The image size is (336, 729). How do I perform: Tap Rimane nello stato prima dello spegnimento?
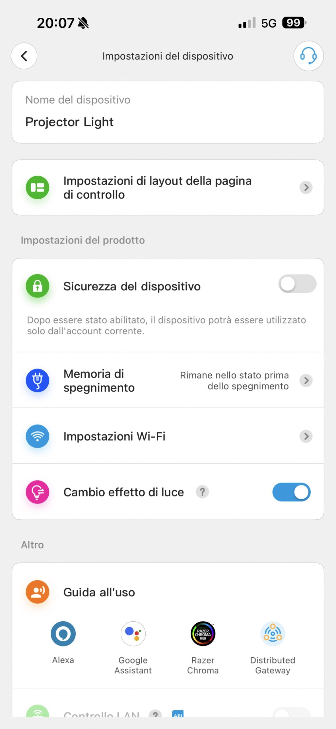234,380
